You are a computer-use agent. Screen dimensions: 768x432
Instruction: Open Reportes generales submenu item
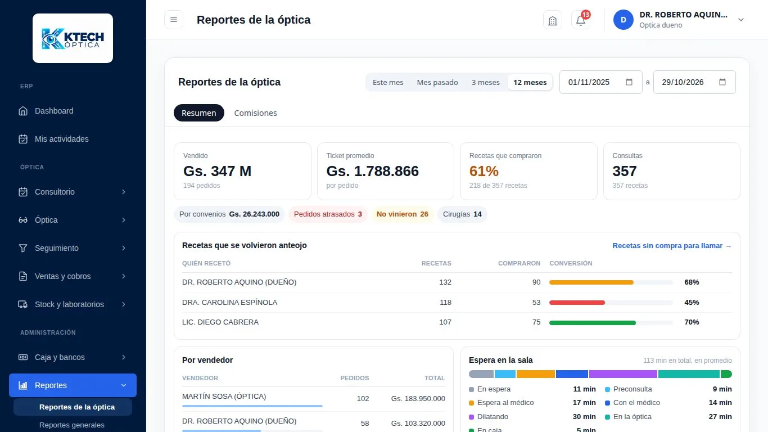73,425
